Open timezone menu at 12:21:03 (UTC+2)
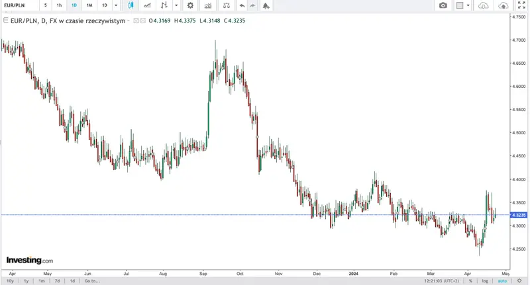530x285 pixels. (442, 280)
